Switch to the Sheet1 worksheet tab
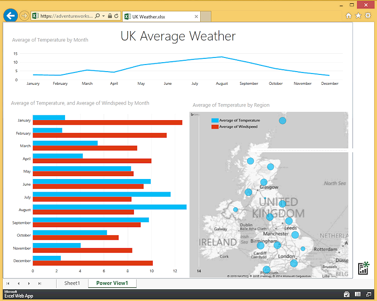377x301 pixels. pos(72,283)
